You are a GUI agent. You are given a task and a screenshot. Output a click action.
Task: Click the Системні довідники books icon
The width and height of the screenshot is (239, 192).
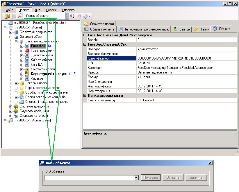[17, 106]
